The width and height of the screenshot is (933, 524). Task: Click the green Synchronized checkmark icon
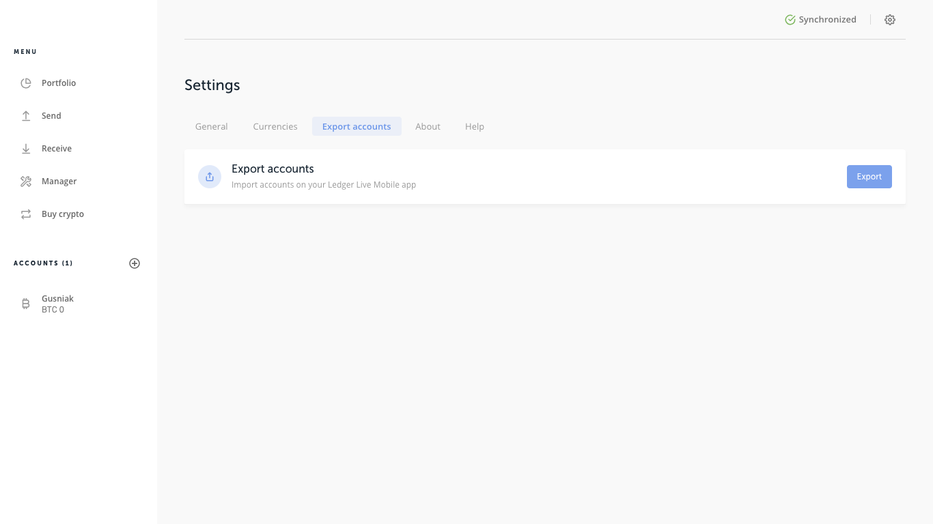click(x=790, y=20)
